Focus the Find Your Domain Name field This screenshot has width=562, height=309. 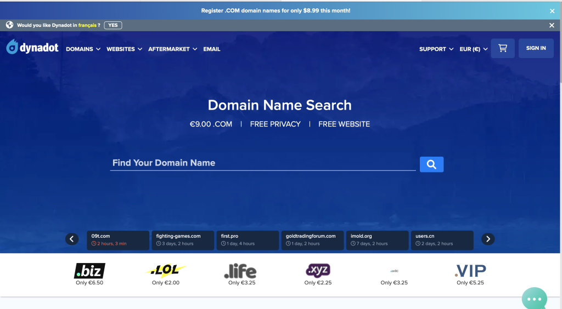coord(263,163)
